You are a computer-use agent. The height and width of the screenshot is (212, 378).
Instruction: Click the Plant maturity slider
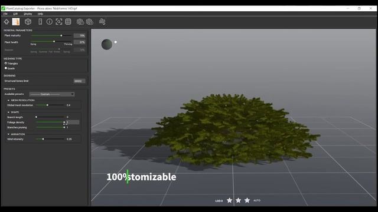pos(51,35)
